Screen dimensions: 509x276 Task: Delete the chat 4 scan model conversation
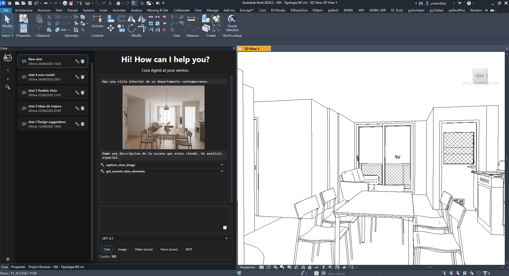pyautogui.click(x=82, y=77)
